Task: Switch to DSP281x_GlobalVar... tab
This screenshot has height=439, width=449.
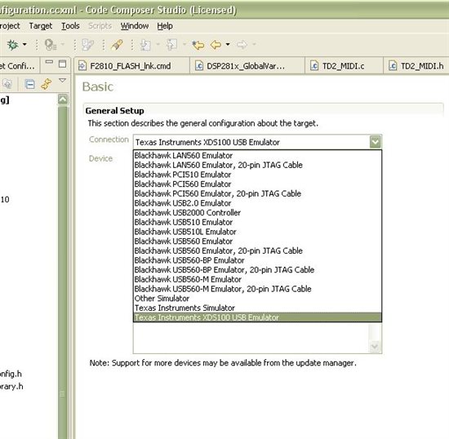Action: tap(247, 66)
